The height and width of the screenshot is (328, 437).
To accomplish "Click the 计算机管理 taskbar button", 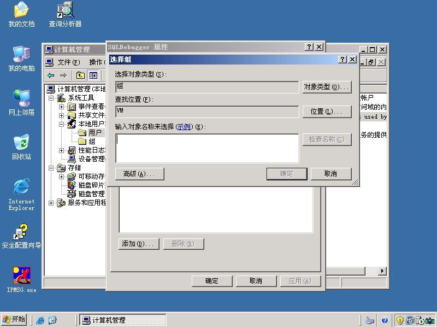I will point(122,320).
